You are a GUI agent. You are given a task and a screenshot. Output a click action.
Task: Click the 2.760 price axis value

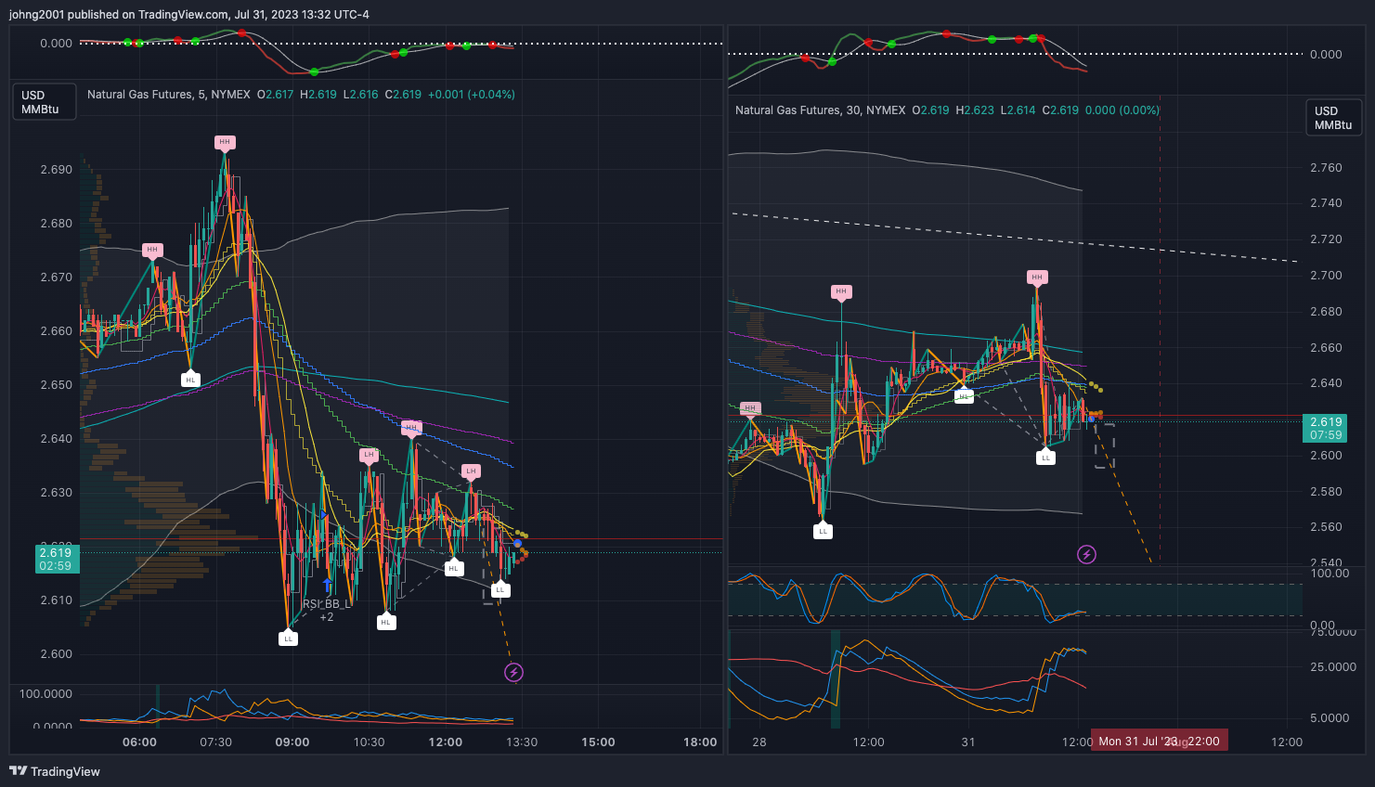click(x=1326, y=168)
